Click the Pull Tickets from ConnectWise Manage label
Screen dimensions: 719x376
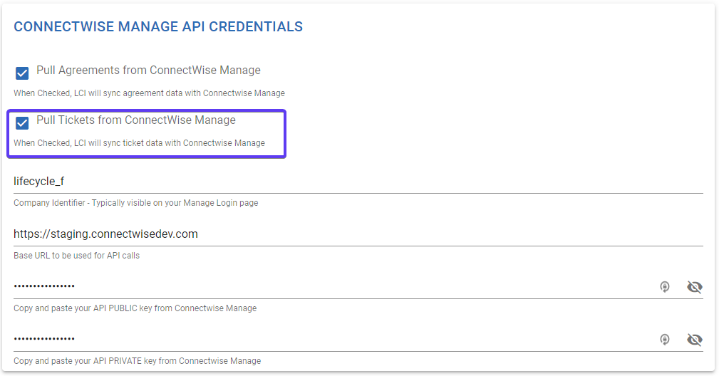point(136,120)
